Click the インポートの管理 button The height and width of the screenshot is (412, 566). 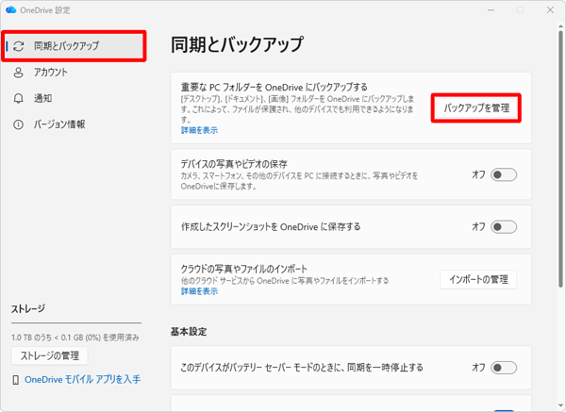coord(478,279)
